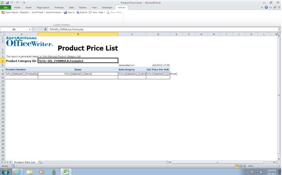
Task: Click the Excel Help question mark icon
Action: [x=266, y=7]
